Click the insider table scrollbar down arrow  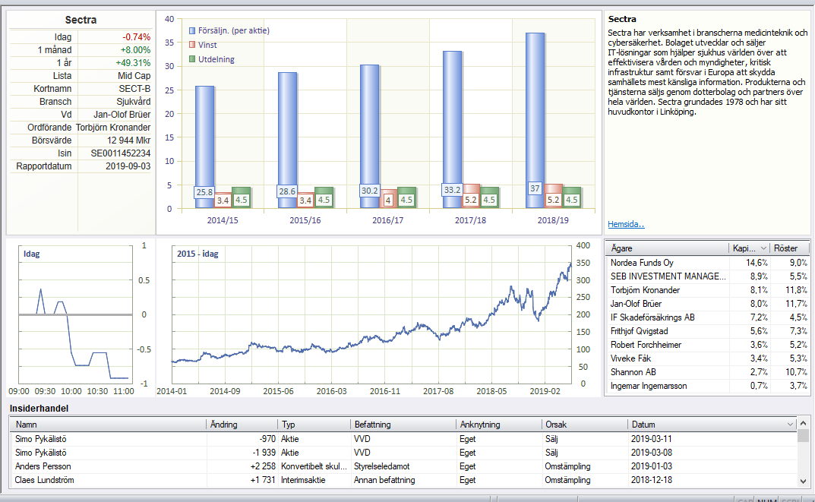coord(803,481)
